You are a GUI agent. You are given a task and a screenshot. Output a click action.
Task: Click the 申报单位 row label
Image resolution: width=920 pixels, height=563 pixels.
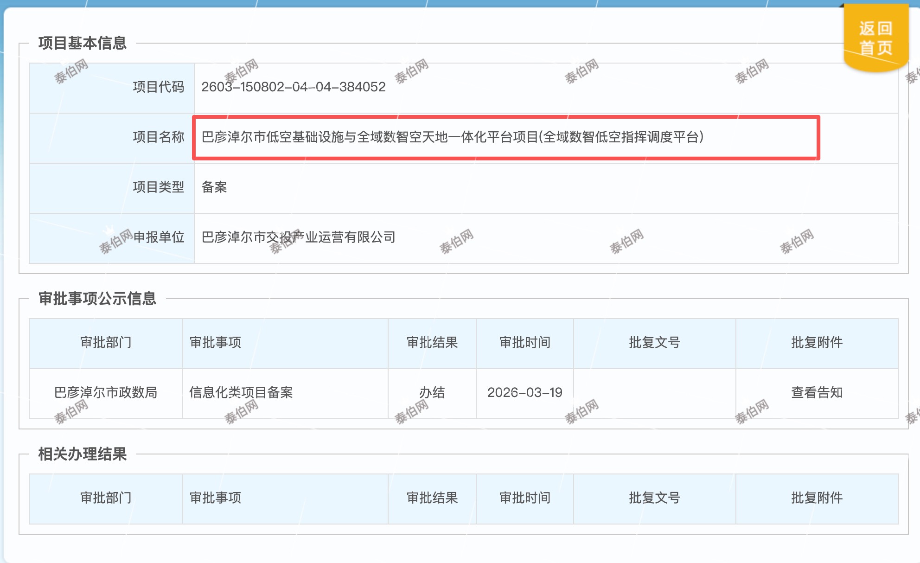tap(159, 237)
